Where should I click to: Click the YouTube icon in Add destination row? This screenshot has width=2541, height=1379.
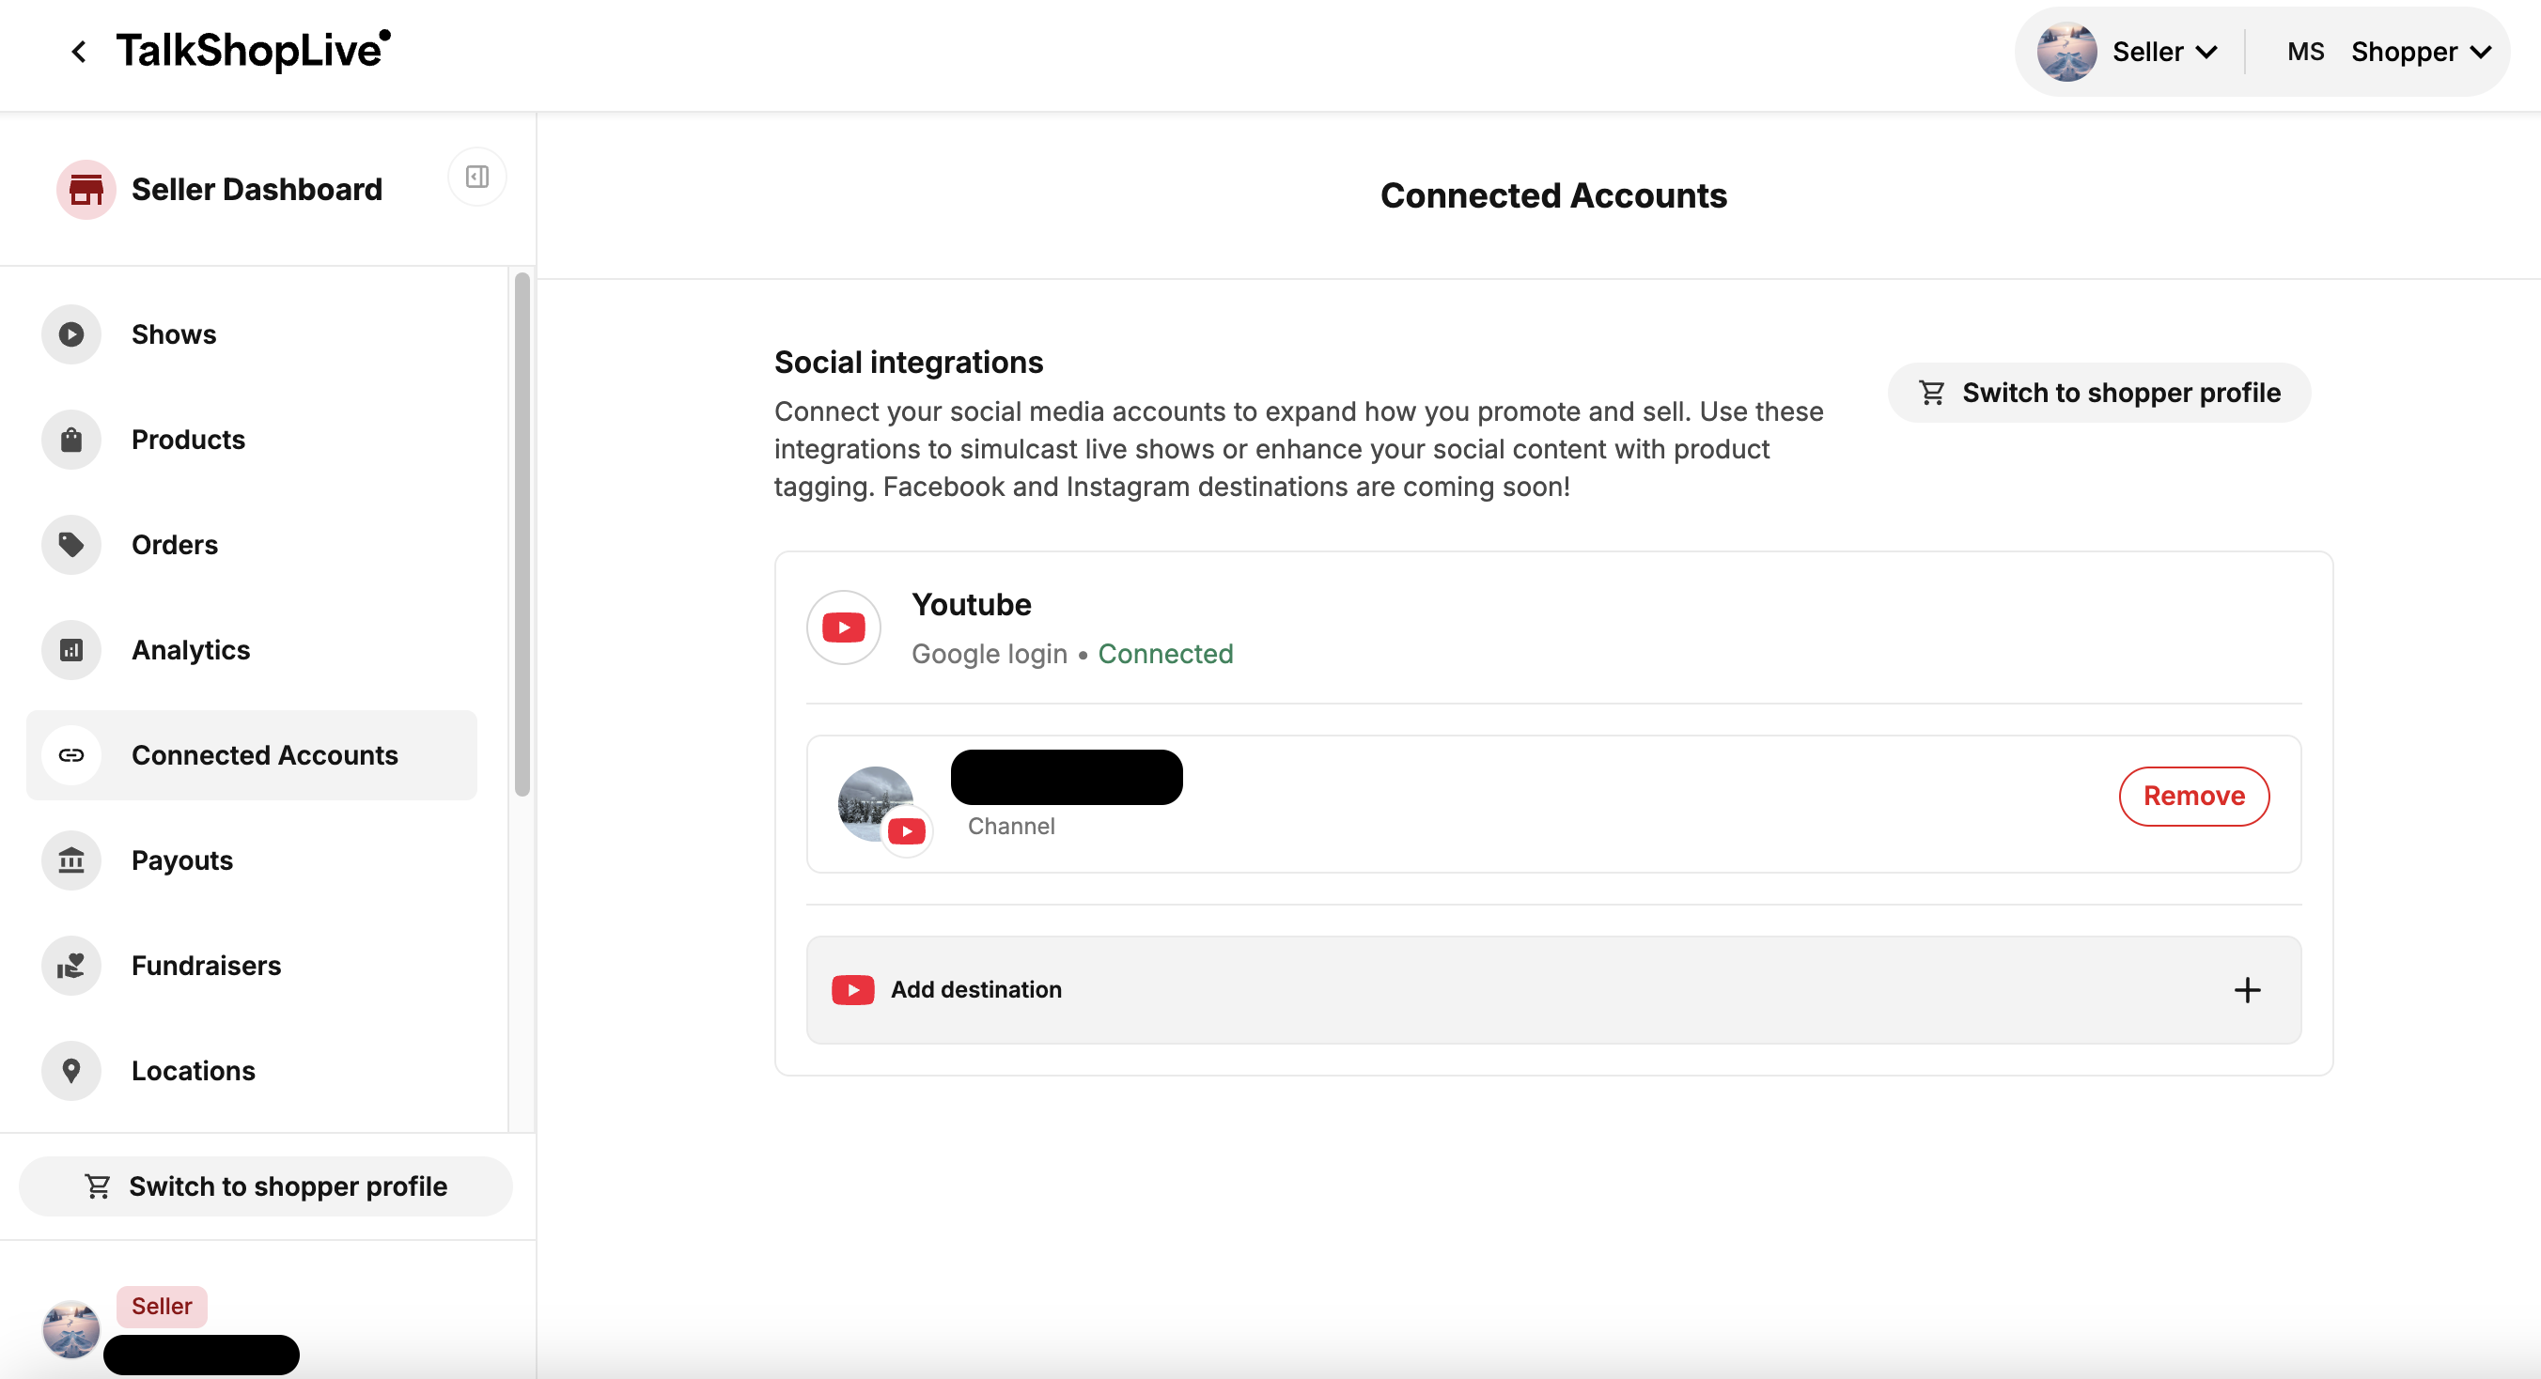point(852,990)
